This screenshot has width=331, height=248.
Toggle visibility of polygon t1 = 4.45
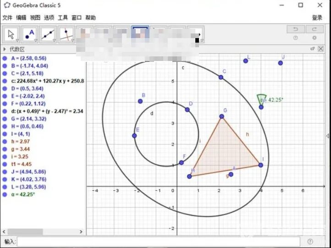tap(5, 164)
